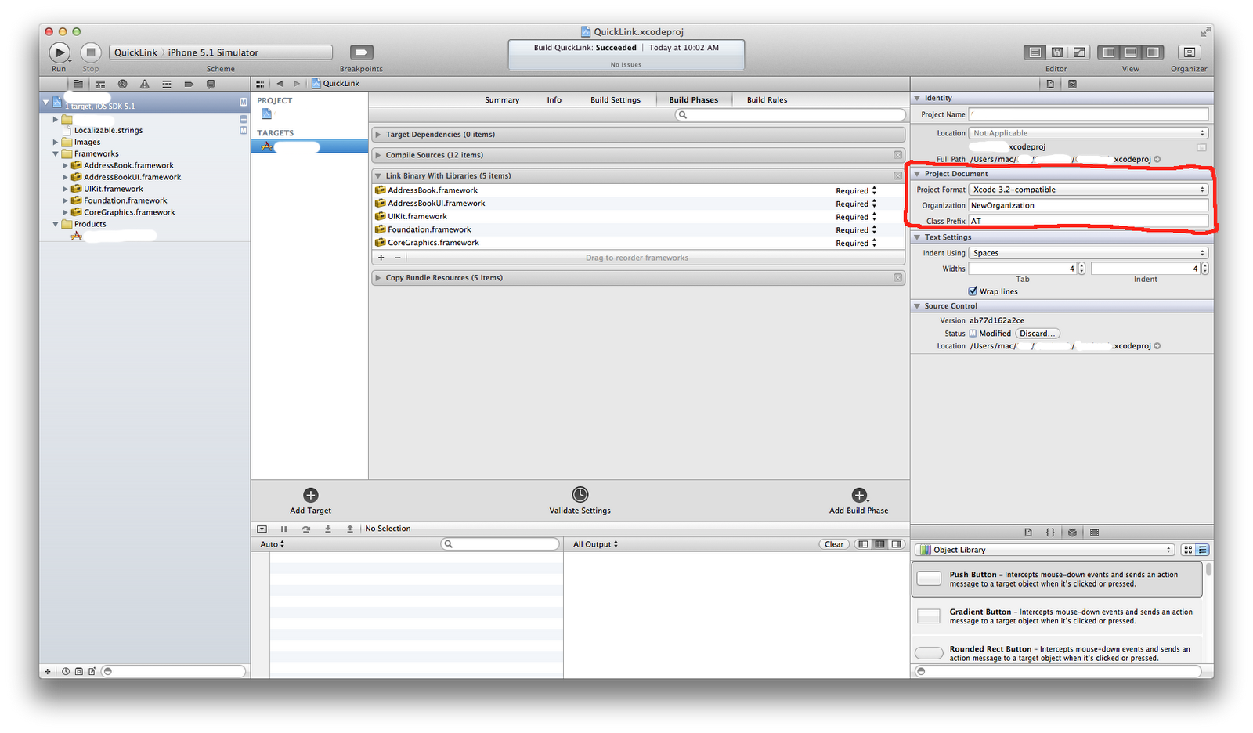This screenshot has height=733, width=1253.
Task: Show the Project navigator
Action: (78, 84)
